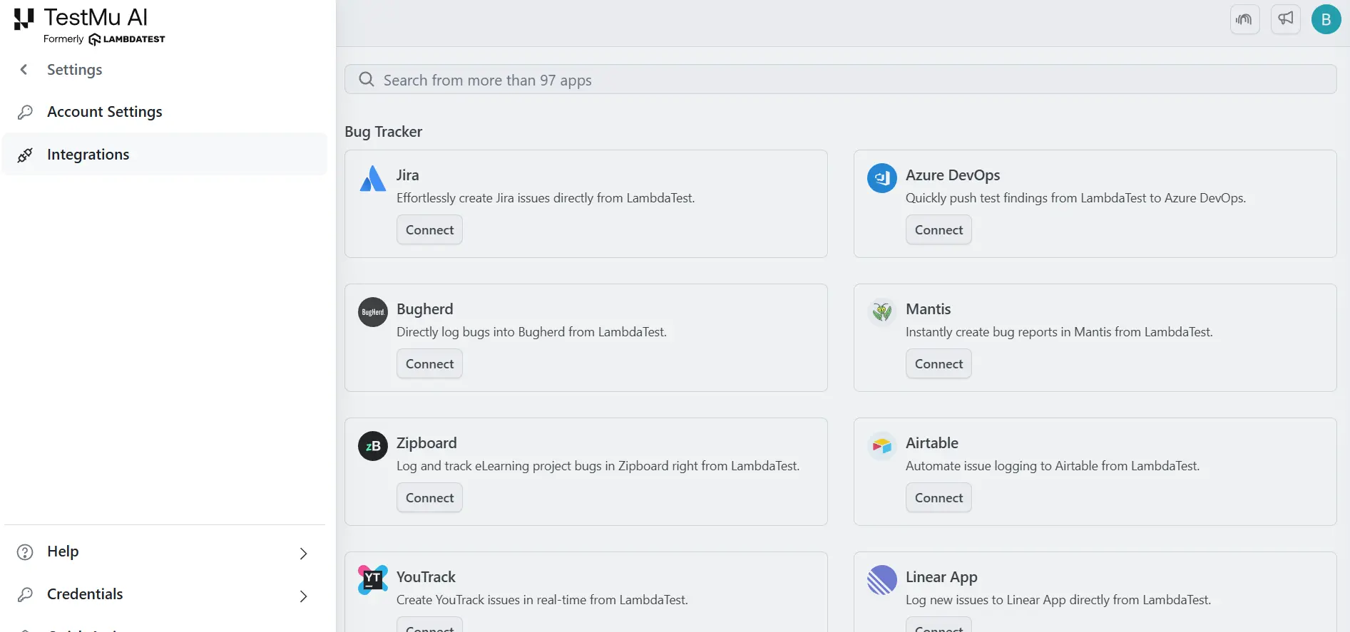Click the Jira card title
This screenshot has height=632, width=1350.
click(408, 175)
